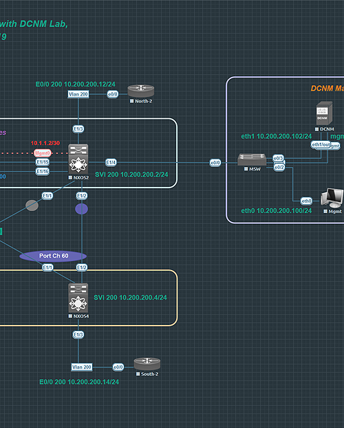344x428 pixels.
Task: Select the South-2 router icon
Action: [147, 364]
